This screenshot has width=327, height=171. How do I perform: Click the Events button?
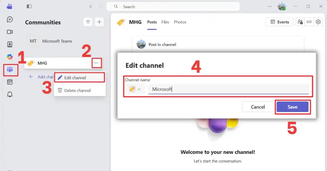coord(280,22)
